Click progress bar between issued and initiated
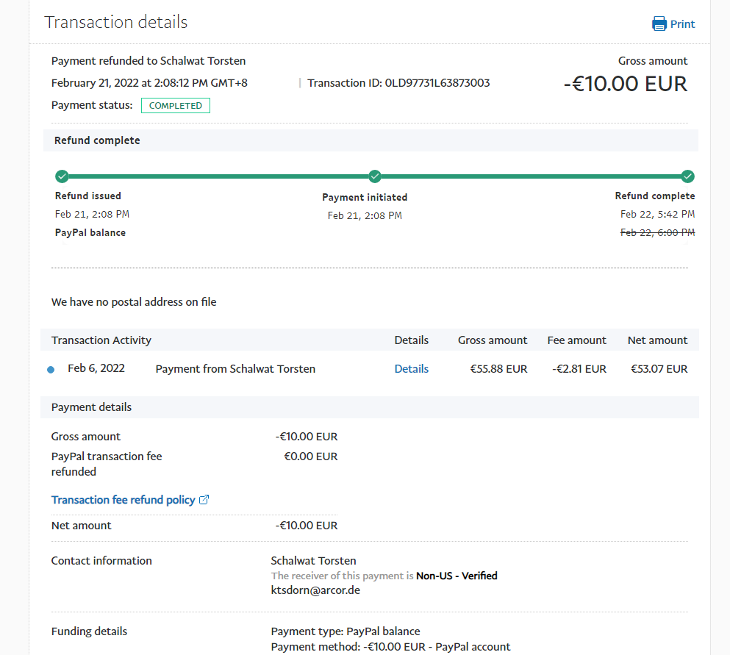 (x=218, y=176)
